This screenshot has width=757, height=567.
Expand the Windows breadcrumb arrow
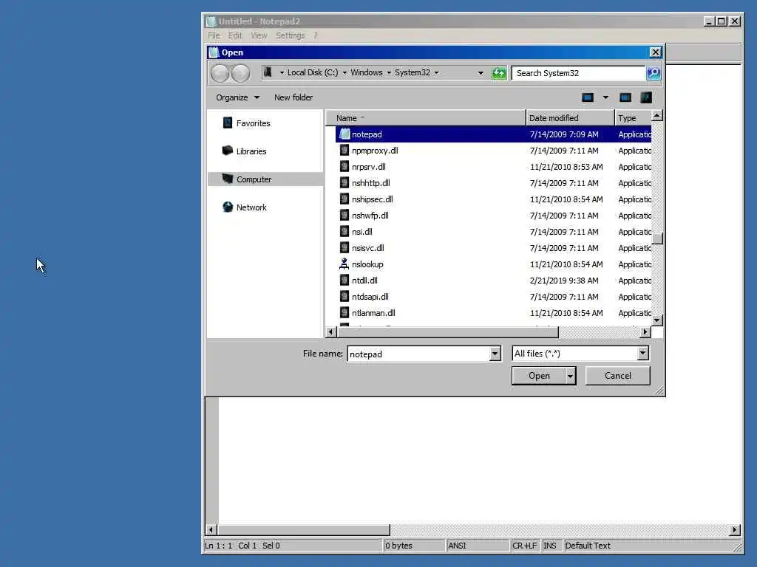(x=389, y=73)
